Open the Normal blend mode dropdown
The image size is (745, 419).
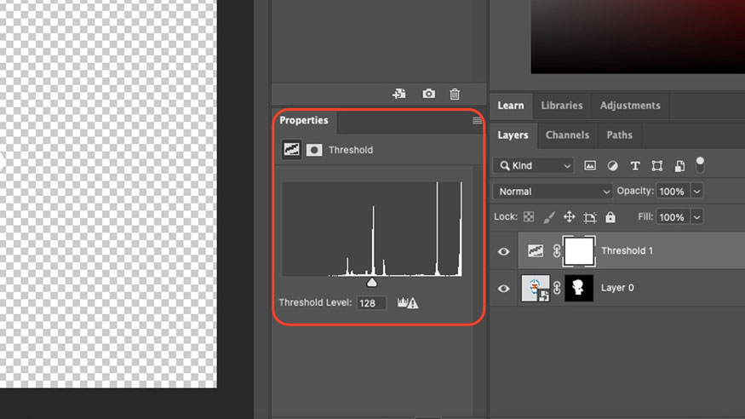point(554,192)
